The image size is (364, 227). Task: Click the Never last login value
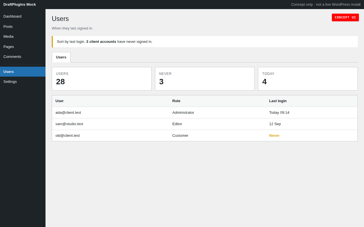274,136
